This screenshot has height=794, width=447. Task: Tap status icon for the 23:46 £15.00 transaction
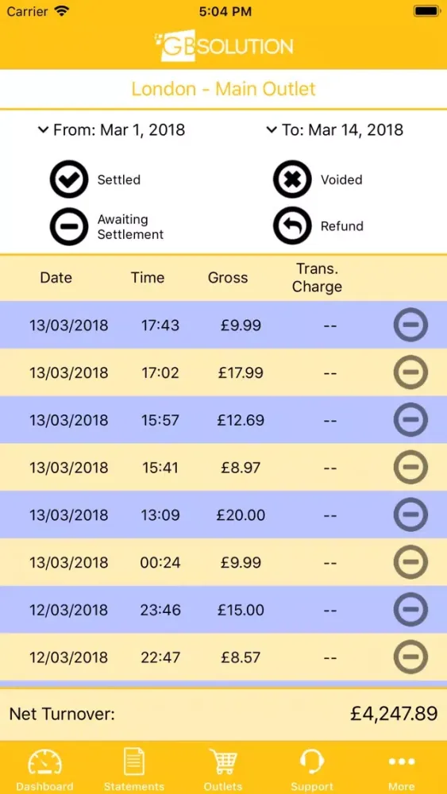410,610
